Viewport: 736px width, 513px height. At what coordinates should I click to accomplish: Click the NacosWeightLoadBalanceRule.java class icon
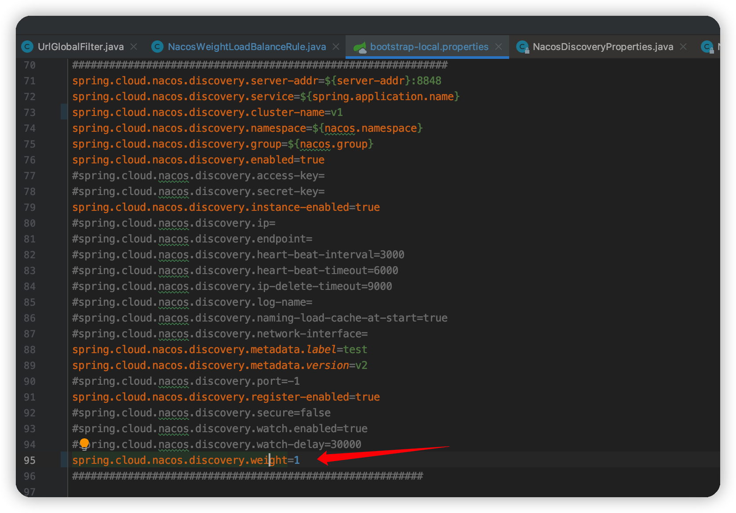click(157, 47)
